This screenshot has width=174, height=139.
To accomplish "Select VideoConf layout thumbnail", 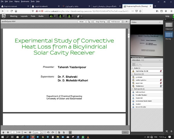I will [x=169, y=25].
